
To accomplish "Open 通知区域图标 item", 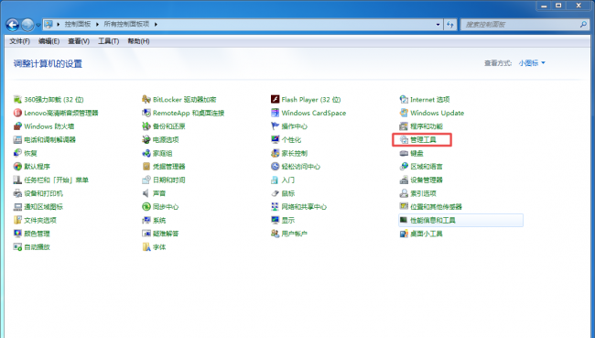I will point(38,207).
